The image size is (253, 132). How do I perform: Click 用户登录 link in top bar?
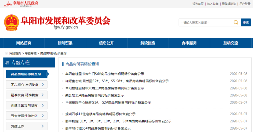(x=245, y=4)
